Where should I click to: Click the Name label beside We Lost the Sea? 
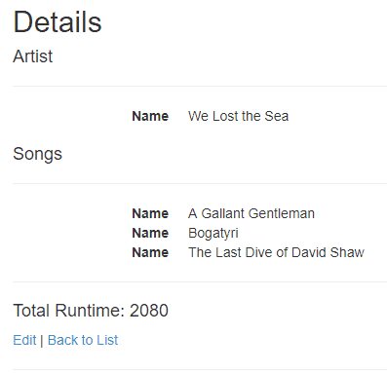point(150,116)
